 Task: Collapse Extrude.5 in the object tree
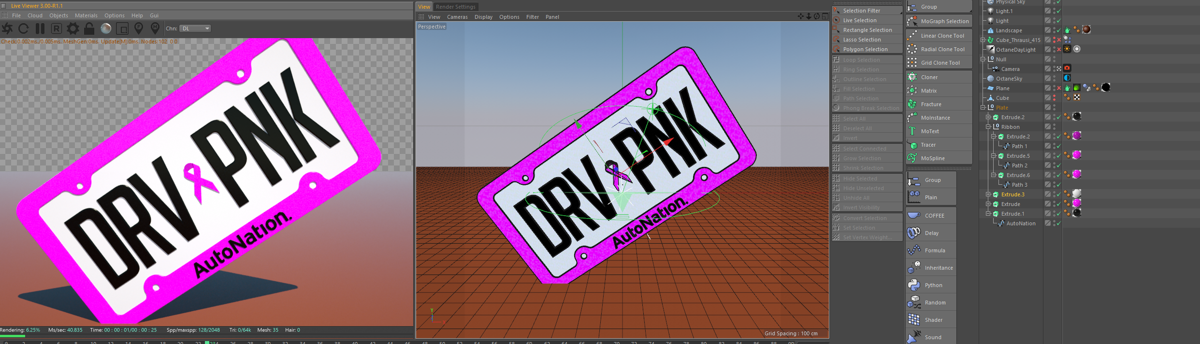coord(994,156)
